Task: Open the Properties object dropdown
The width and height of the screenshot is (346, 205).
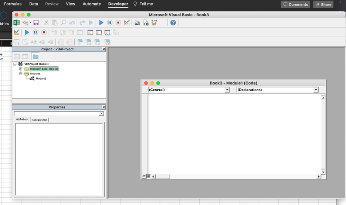Action: (x=101, y=114)
